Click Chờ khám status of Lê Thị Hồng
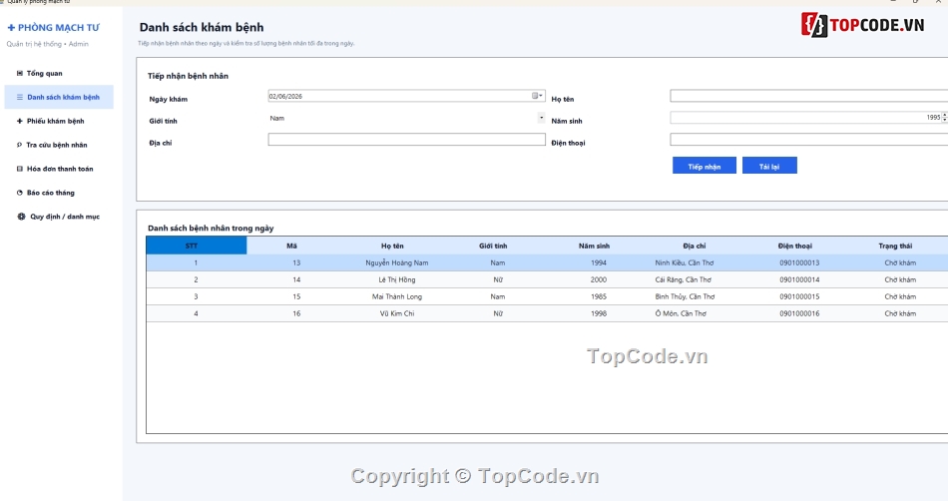The image size is (948, 501). (900, 279)
